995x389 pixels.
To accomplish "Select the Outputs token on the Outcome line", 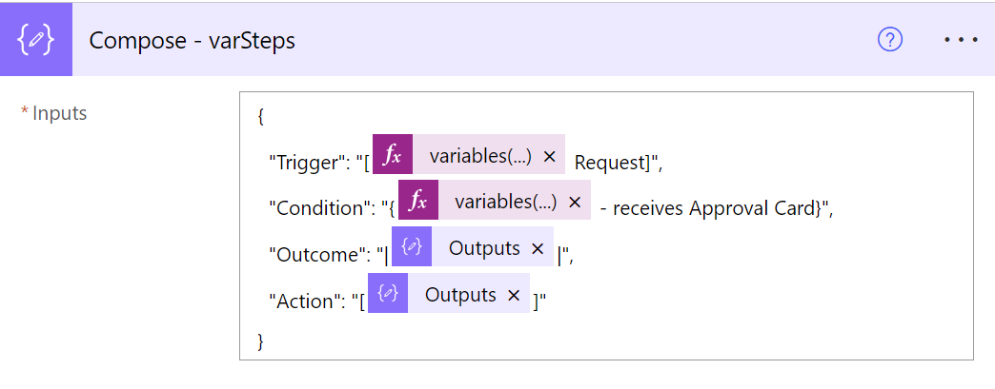I will click(484, 249).
